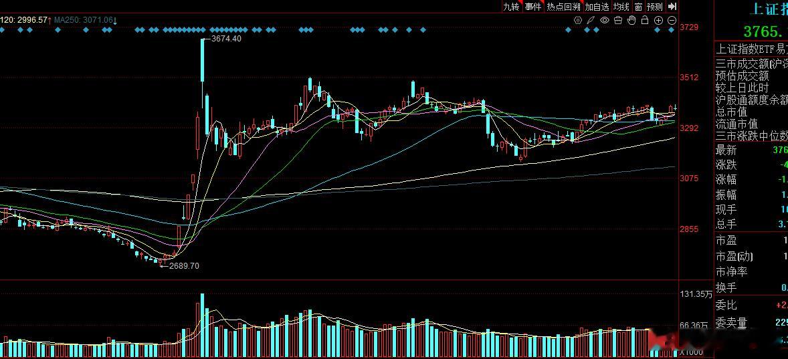Open the toolbox icon in chart toolbar
The width and height of the screenshot is (788, 359).
coord(618,20)
